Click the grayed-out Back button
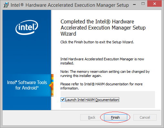Image resolution: width=164 pixels, height=128 pixels. pos(92,117)
